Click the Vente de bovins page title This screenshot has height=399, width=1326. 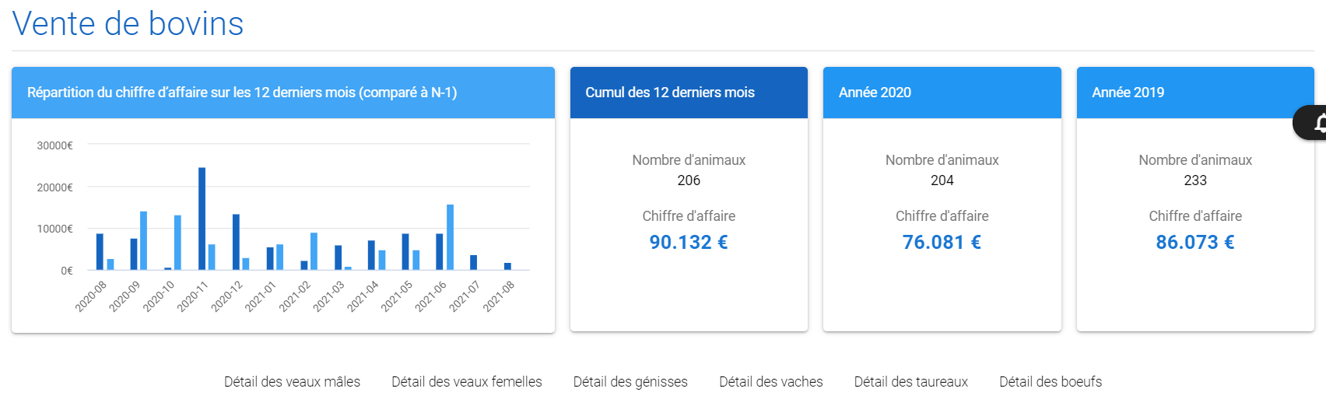click(x=128, y=23)
